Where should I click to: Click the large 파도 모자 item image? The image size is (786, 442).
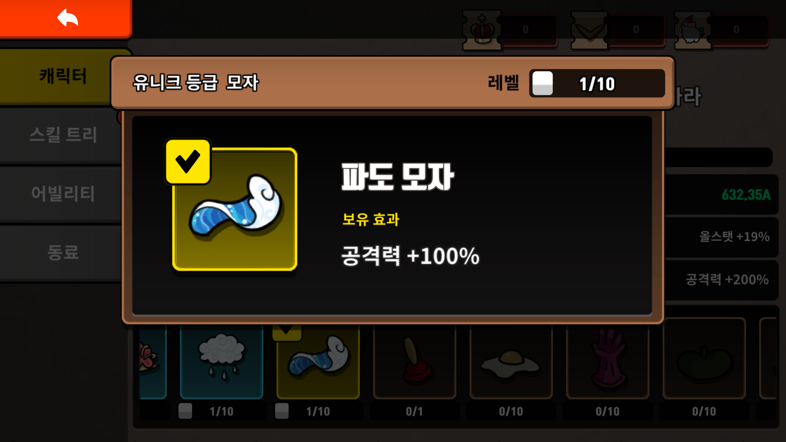point(235,209)
